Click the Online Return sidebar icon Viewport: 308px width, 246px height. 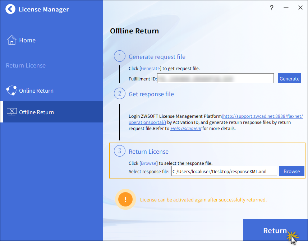12,90
